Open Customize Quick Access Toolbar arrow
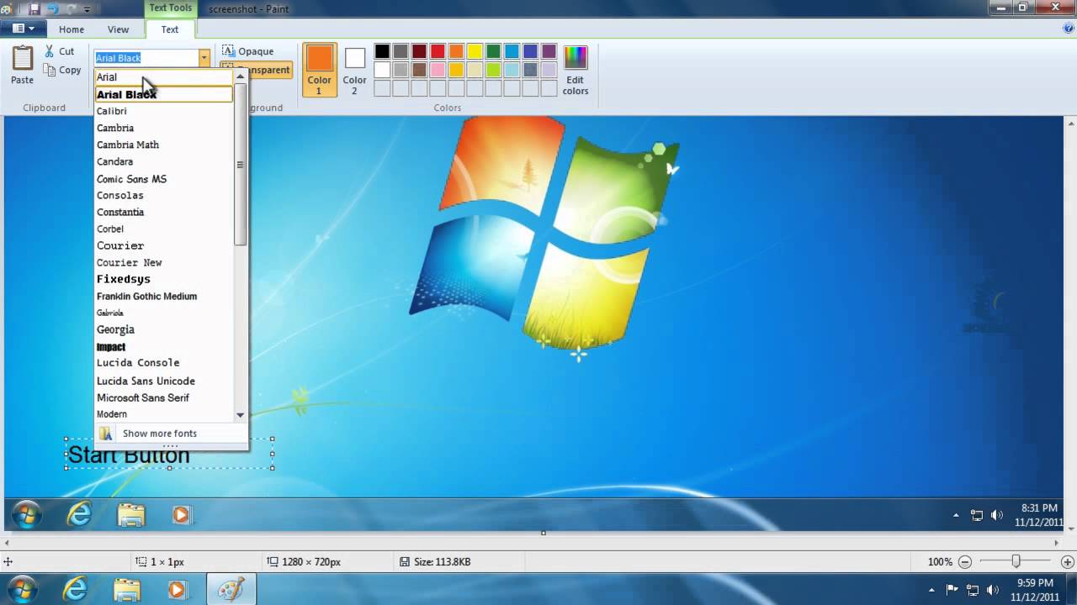Screen dimensions: 1077x605 tap(87, 9)
